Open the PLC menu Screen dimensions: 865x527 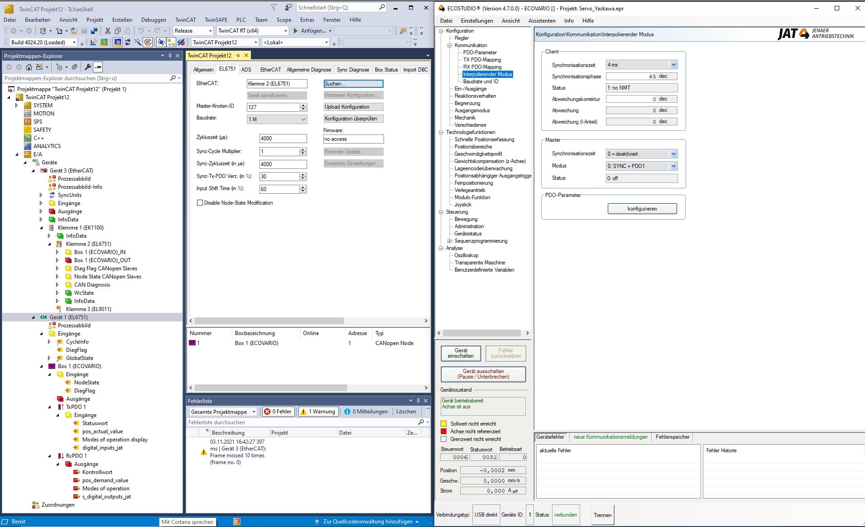(x=241, y=19)
